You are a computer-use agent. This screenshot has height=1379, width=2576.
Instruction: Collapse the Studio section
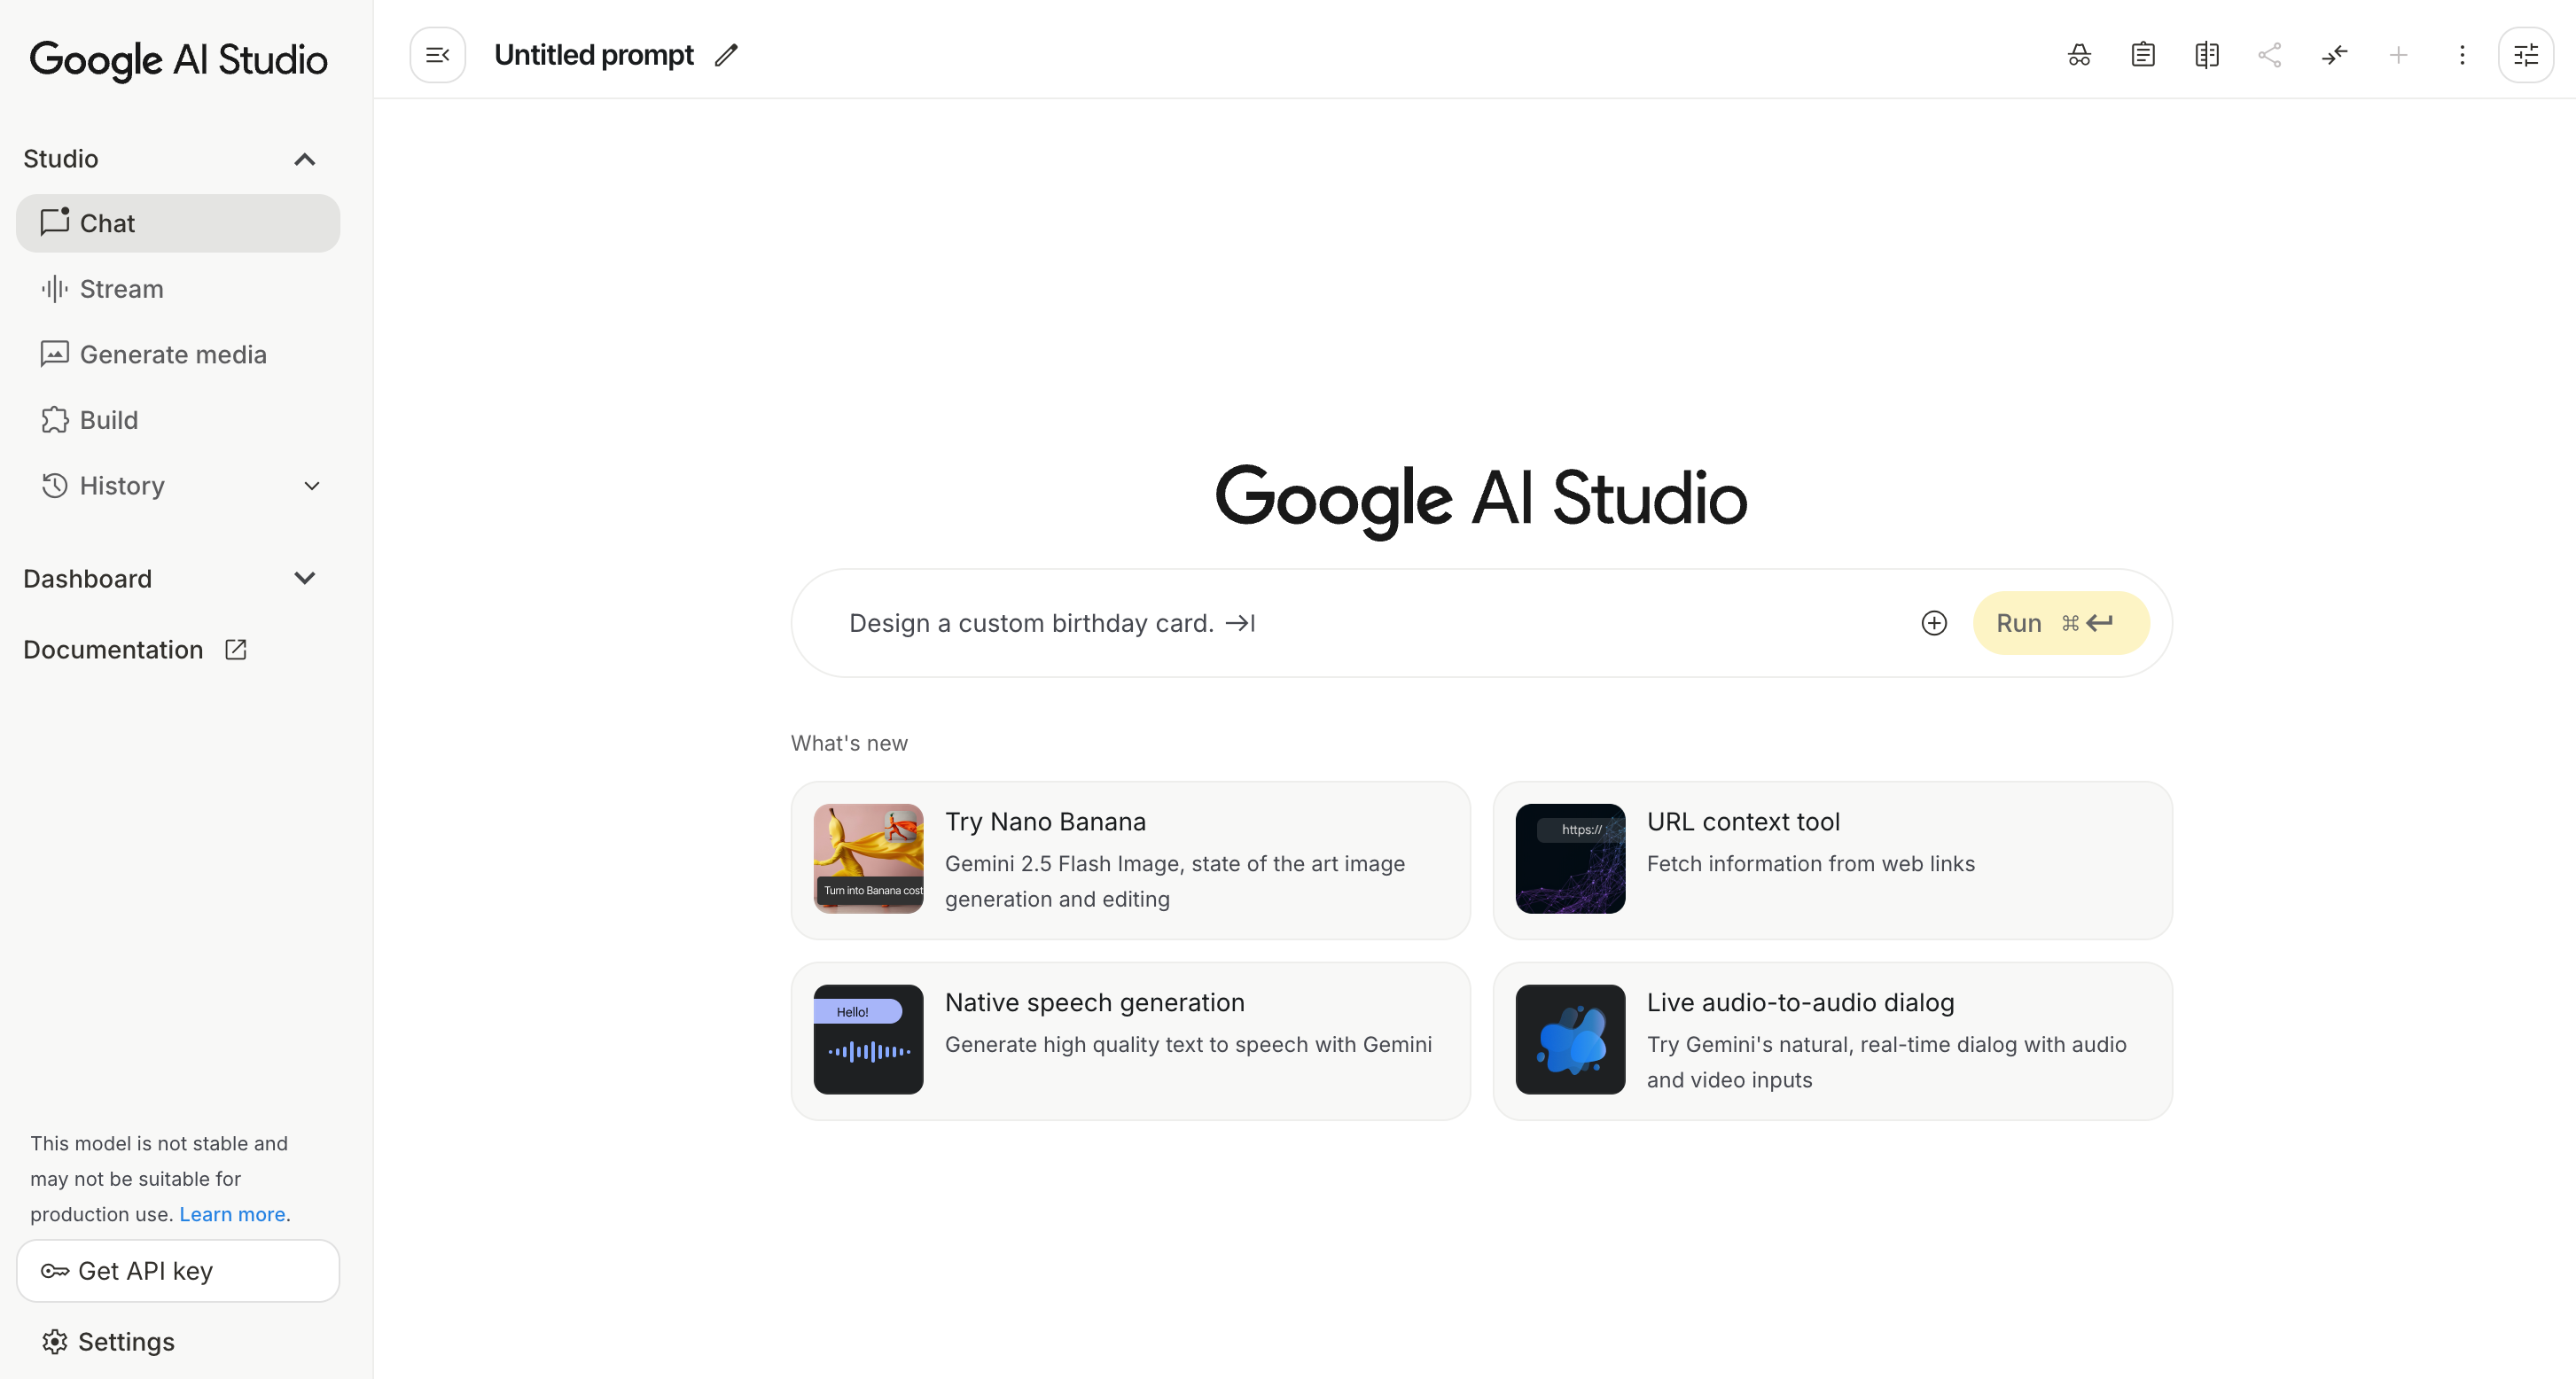click(x=304, y=159)
